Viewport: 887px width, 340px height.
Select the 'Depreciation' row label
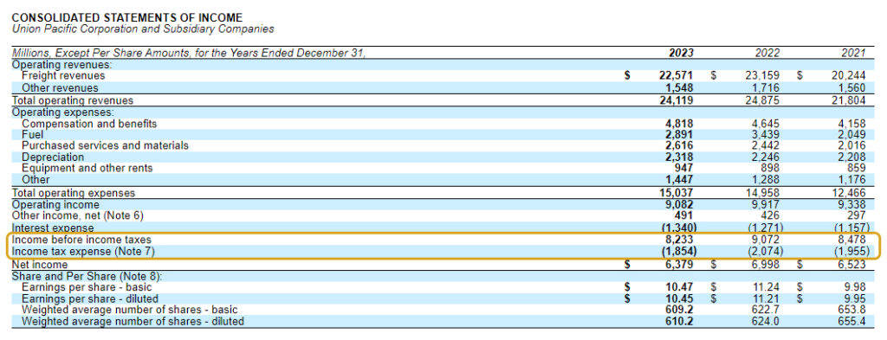[x=53, y=157]
